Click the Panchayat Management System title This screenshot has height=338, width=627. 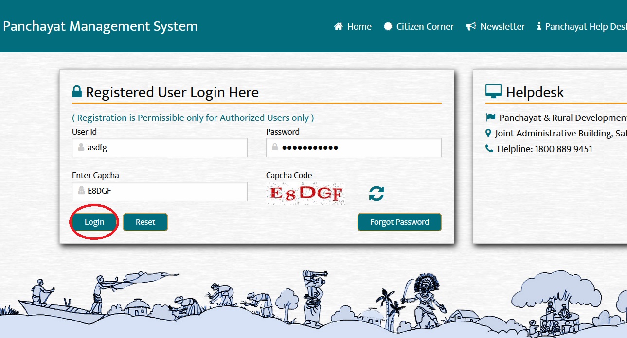tap(100, 26)
